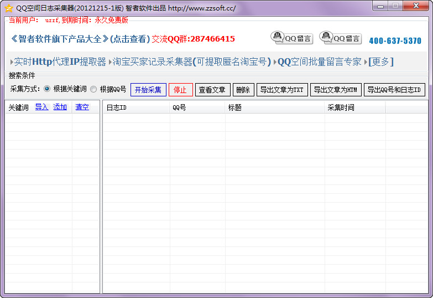433x298 pixels.
Task: Click the 永久免费版 user status text
Action: (111, 20)
